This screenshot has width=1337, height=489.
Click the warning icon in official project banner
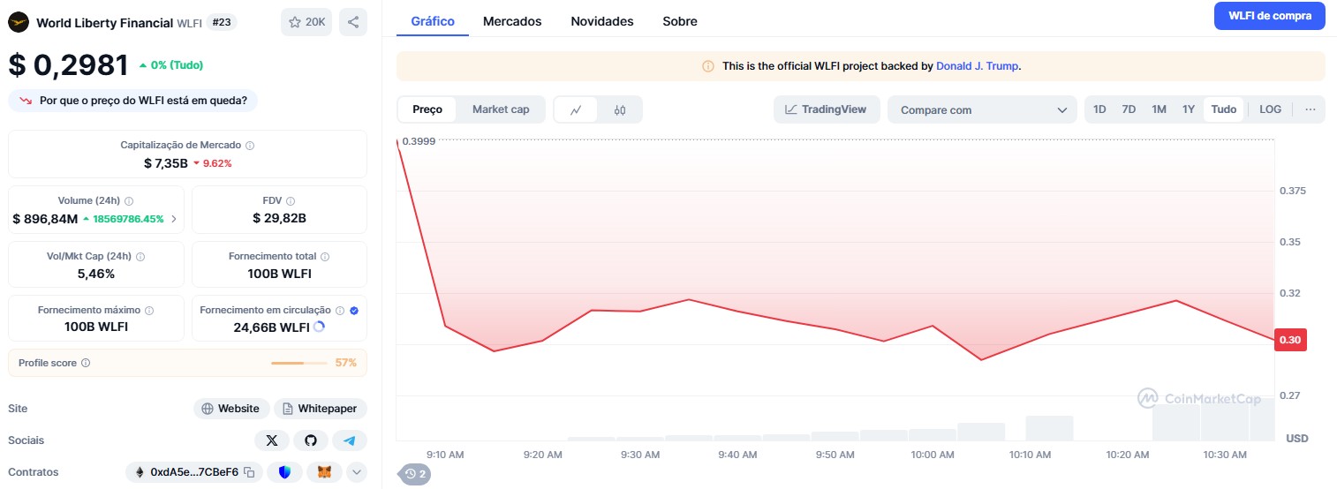(707, 66)
